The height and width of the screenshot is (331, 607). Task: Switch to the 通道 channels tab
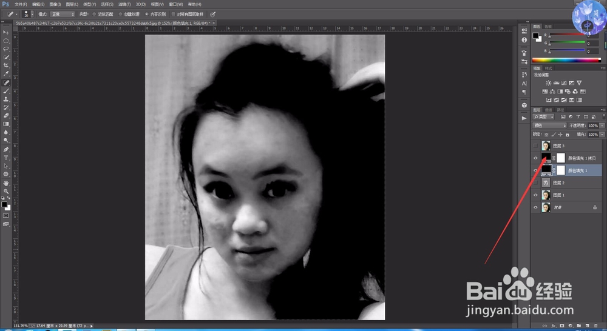click(549, 110)
